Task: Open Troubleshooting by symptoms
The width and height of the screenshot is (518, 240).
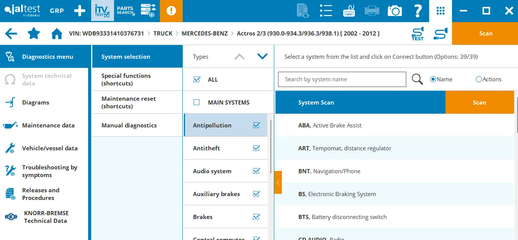Action: [x=44, y=171]
